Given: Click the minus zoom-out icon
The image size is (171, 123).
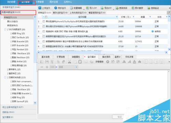Looking at the screenshot, I should click(x=42, y=67).
